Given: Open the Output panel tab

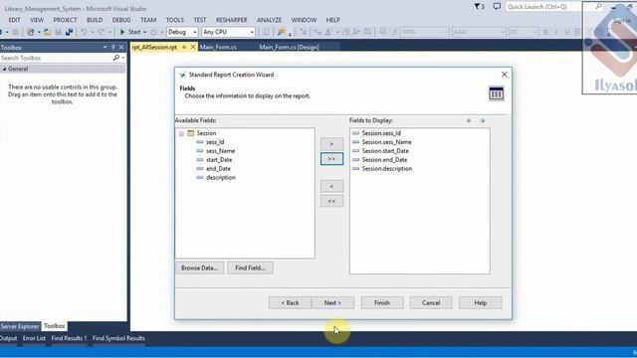Looking at the screenshot, I should 9,338.
